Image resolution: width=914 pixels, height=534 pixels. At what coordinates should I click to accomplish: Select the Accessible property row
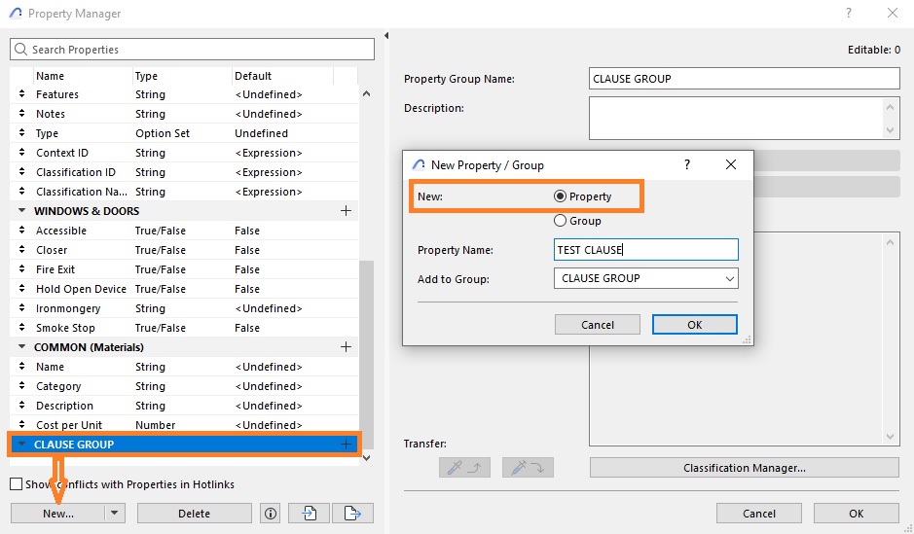click(184, 231)
